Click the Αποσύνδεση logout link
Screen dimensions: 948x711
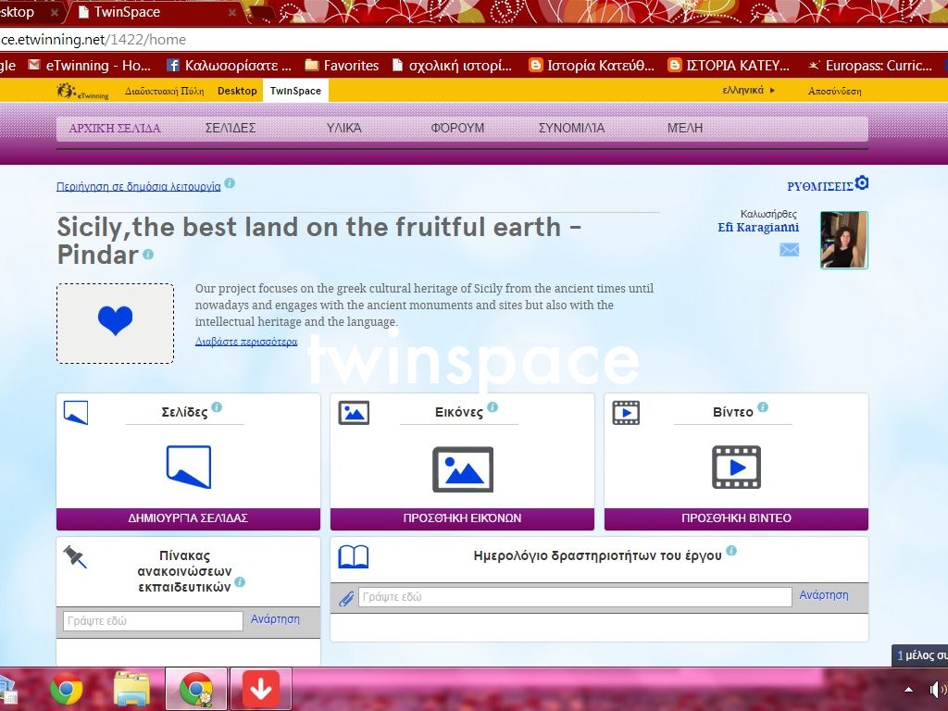click(834, 91)
